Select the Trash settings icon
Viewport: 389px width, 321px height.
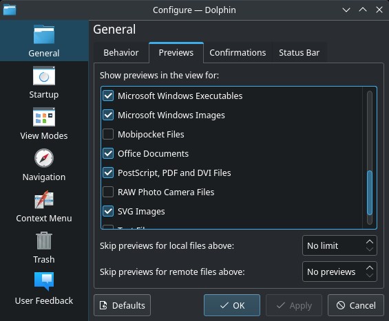coord(44,241)
